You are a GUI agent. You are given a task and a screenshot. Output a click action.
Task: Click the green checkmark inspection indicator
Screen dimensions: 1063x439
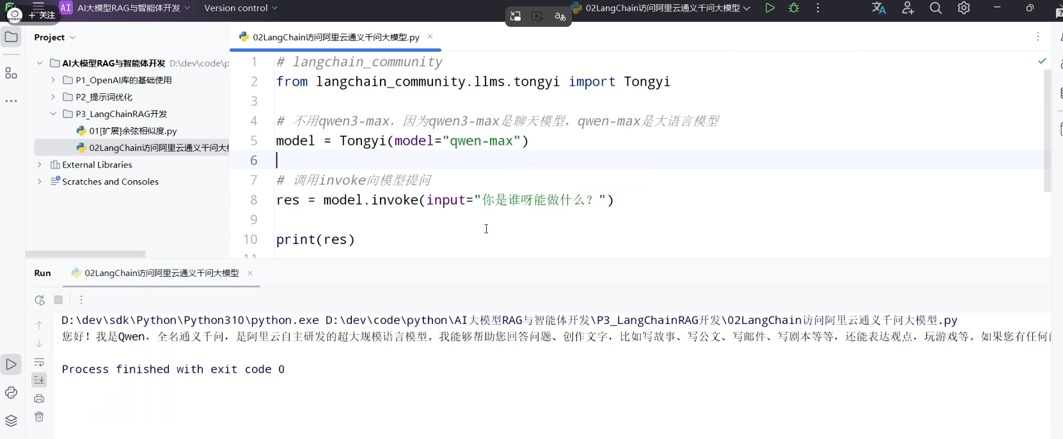pyautogui.click(x=1043, y=61)
